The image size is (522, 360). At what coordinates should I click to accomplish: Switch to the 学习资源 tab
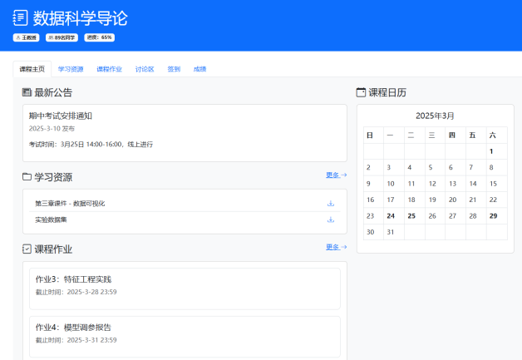point(71,69)
